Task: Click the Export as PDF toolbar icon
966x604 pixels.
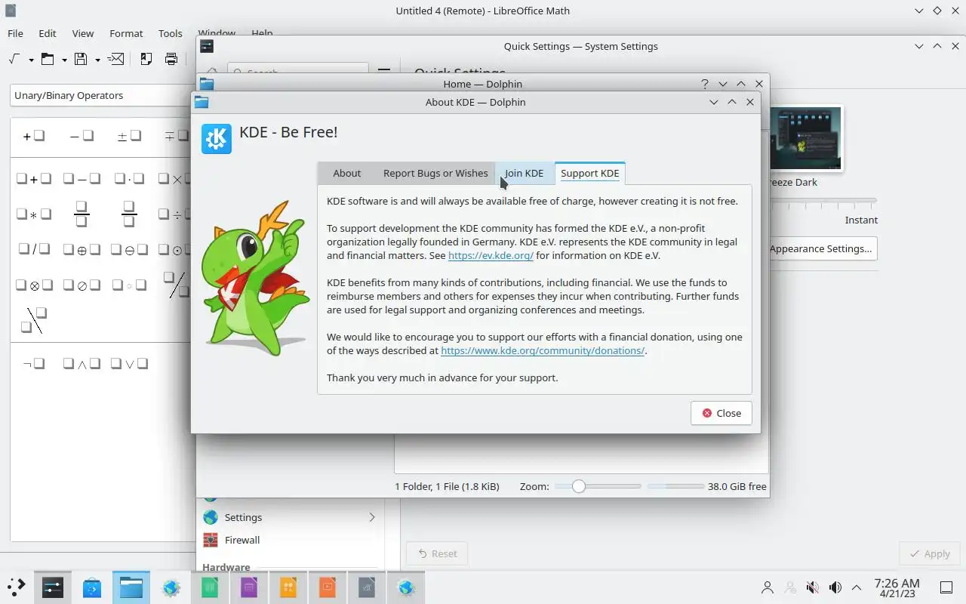Action: click(146, 59)
